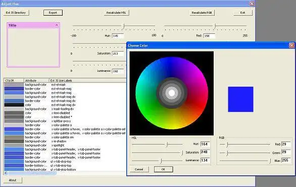Viewport: 296px width, 187px height.
Task: Click the Attribute column header
Action: (x=36, y=81)
